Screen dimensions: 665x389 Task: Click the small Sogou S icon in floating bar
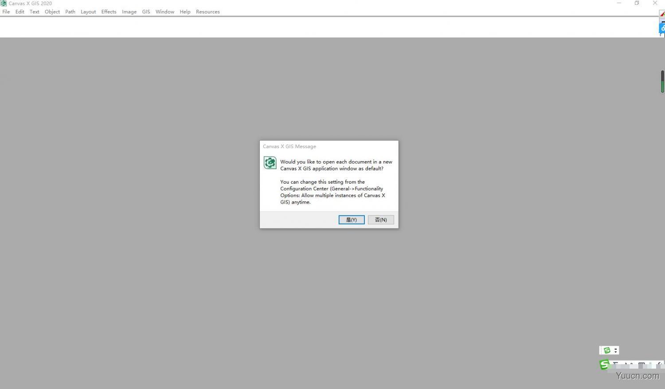pos(607,350)
